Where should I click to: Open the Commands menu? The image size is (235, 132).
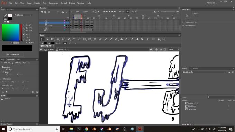[x=53, y=3]
